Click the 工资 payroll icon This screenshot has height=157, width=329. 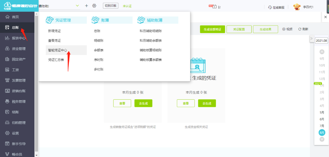[7, 70]
